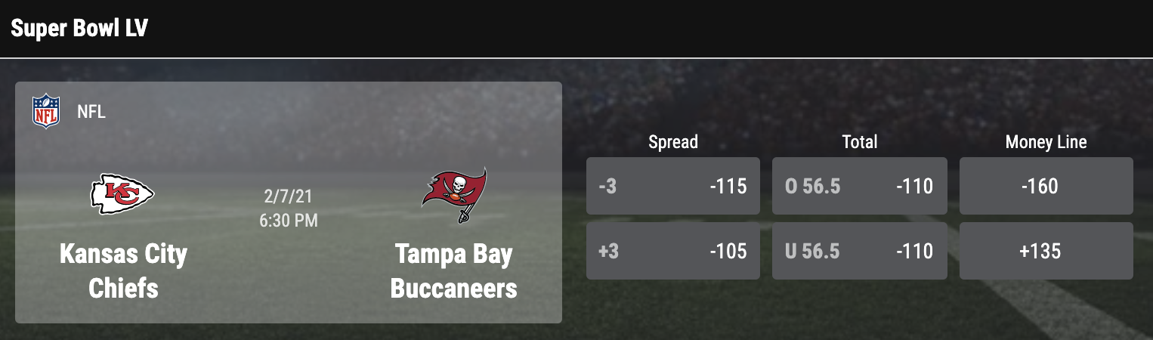Image resolution: width=1153 pixels, height=340 pixels.
Task: Click the Super Bowl LV heading
Action: tap(79, 28)
